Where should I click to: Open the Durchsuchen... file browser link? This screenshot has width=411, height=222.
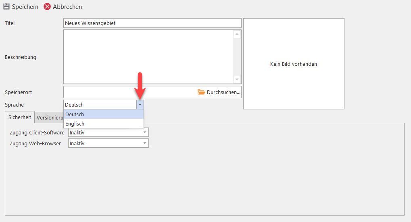coord(223,92)
